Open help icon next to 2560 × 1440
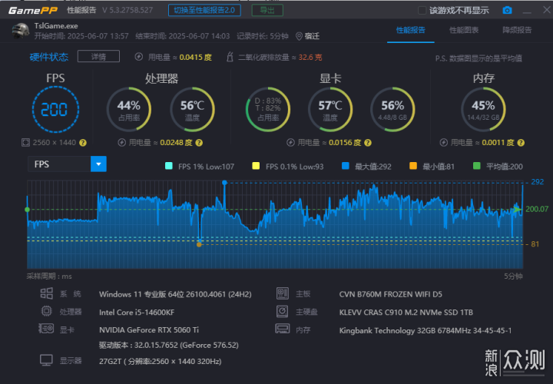Screen dimensions: 553x384 tap(82, 143)
